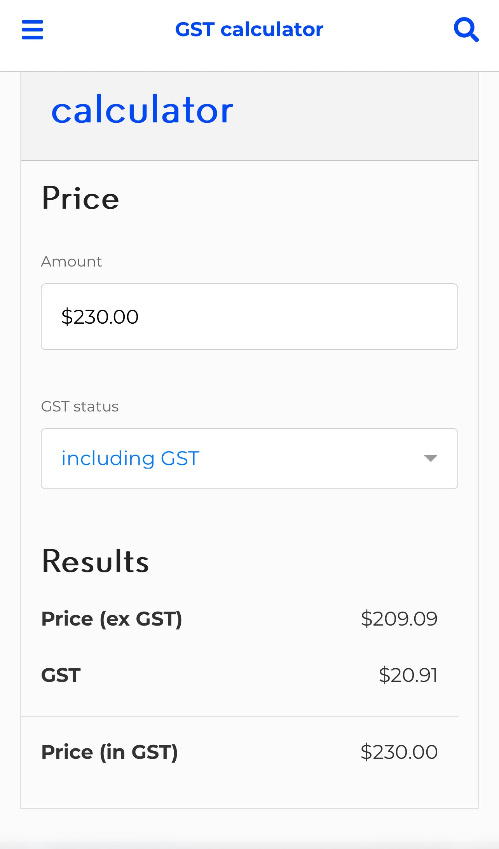Focus the Amount field showing $230.00
Viewport: 499px width, 849px height.
(249, 317)
